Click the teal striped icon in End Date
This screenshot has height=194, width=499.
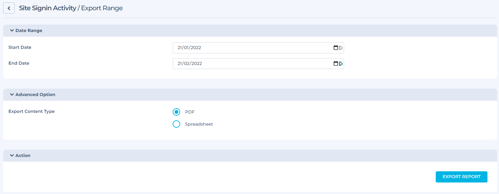(341, 64)
